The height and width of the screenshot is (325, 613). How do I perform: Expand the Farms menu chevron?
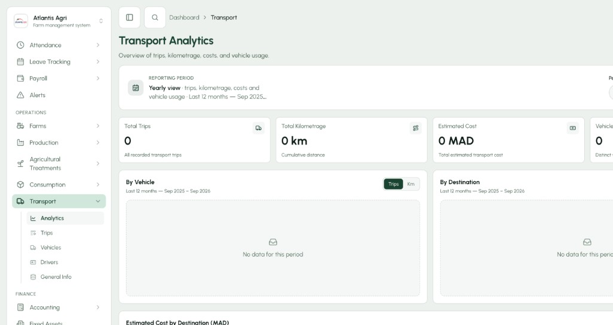point(98,126)
